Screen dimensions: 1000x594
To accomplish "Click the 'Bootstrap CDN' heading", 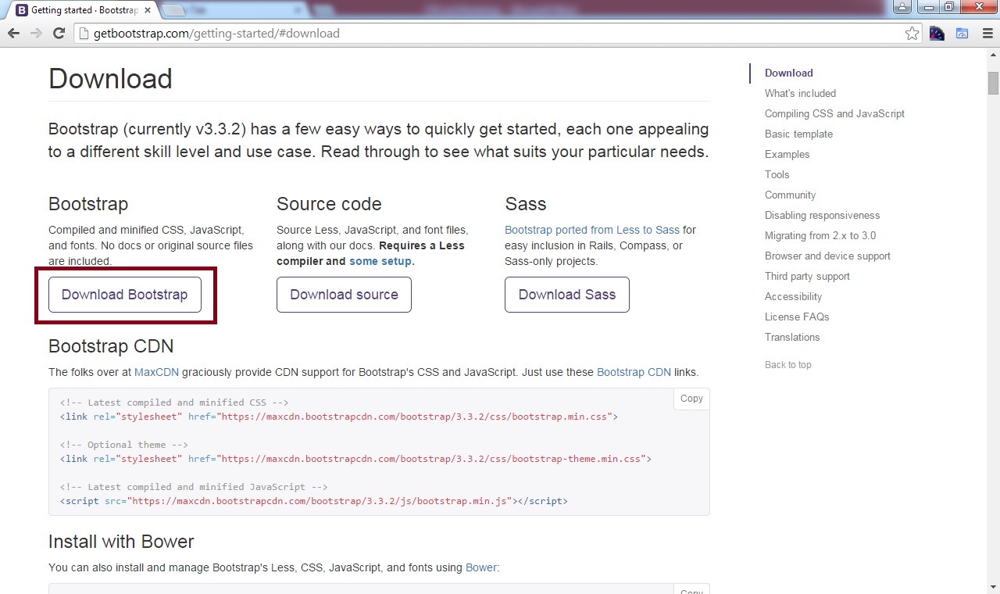I will click(111, 346).
